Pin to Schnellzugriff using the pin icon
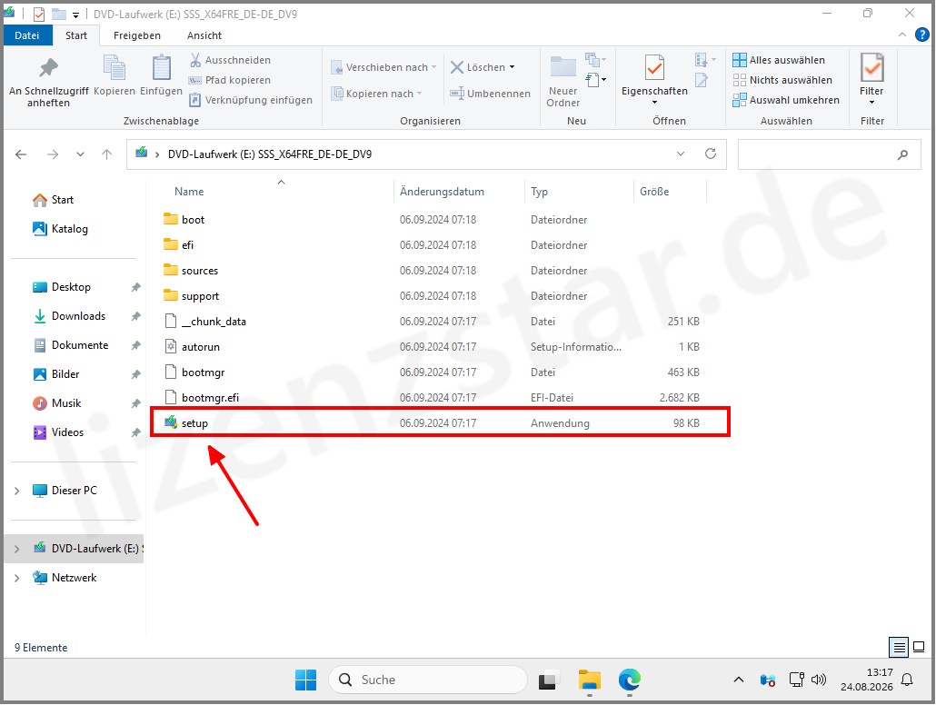 click(x=48, y=83)
